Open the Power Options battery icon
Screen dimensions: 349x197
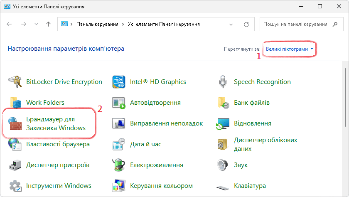tap(119, 165)
